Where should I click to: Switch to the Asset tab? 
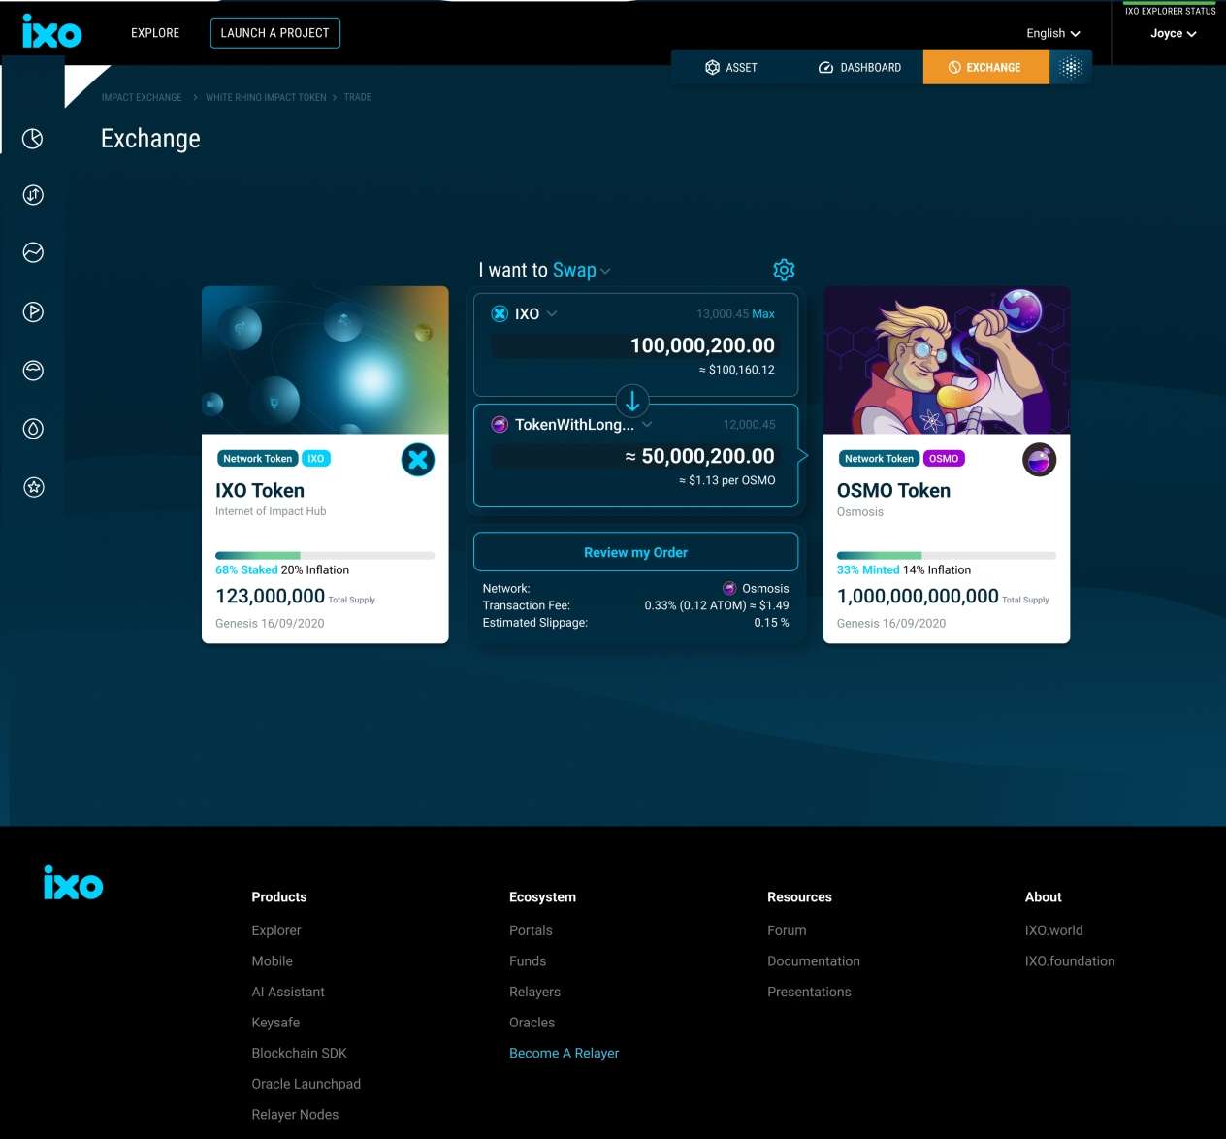(x=731, y=67)
